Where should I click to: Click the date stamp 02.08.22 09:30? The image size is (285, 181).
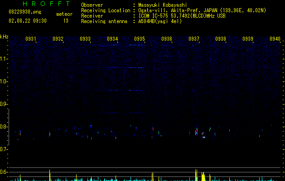point(28,21)
